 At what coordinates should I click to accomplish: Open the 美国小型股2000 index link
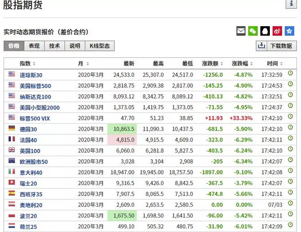(40, 108)
